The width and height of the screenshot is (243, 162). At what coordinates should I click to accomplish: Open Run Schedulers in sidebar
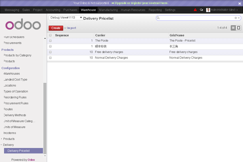[x=14, y=37]
